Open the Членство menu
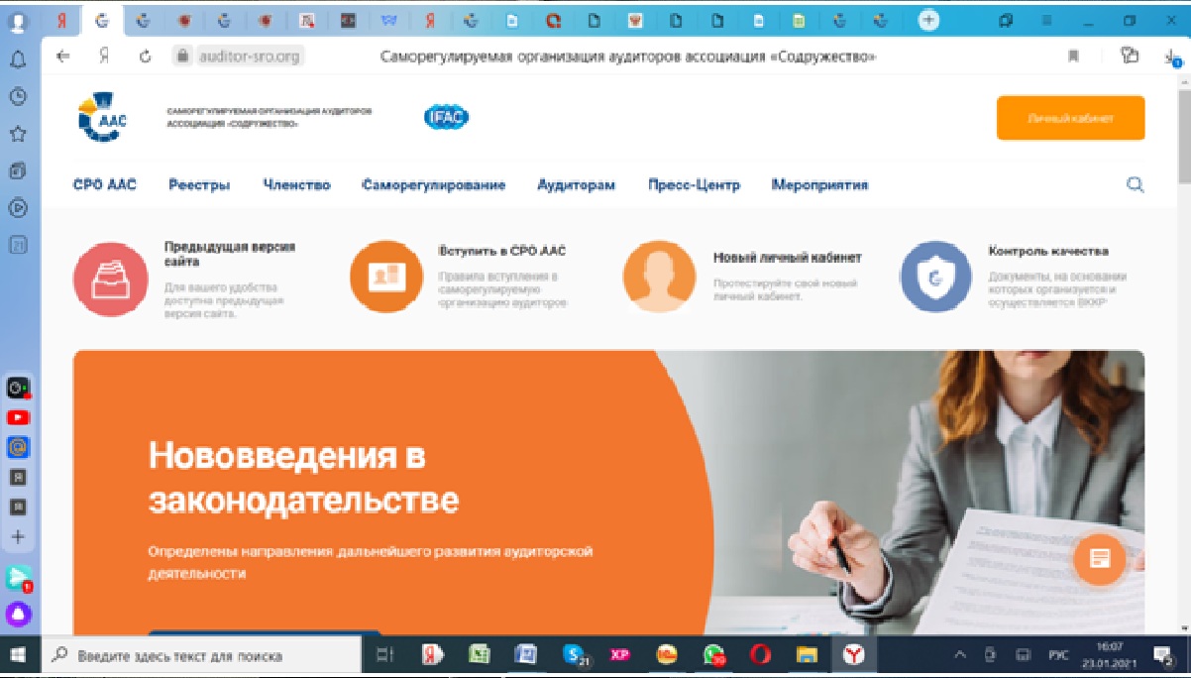Image resolution: width=1191 pixels, height=678 pixels. 296,184
